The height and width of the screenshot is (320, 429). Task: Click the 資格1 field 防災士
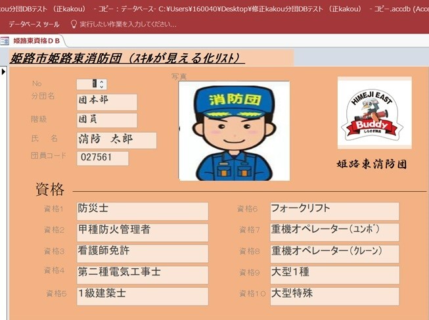(x=143, y=211)
